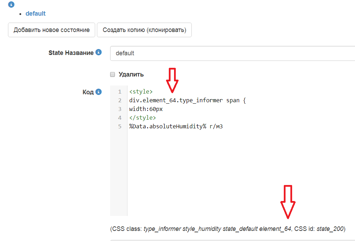Click the CSS class hint text below editor
The image size is (355, 241).
pos(228,229)
